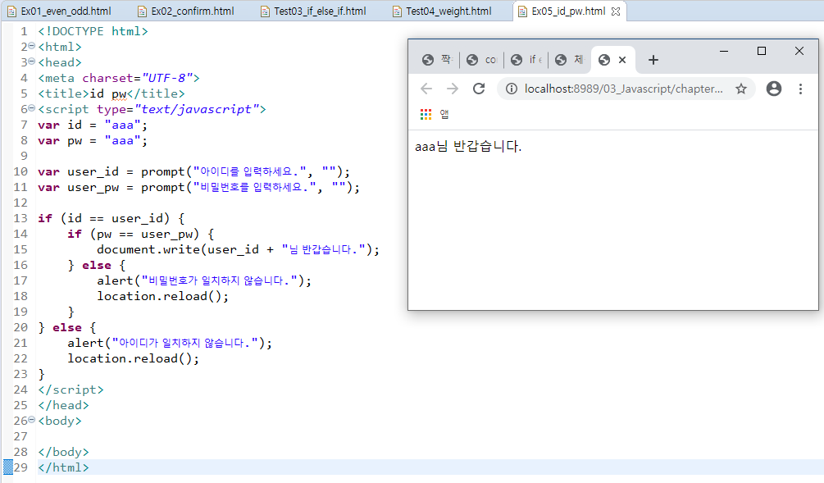Click the var id = "aaa" line
Image resolution: width=824 pixels, height=483 pixels.
coord(93,125)
